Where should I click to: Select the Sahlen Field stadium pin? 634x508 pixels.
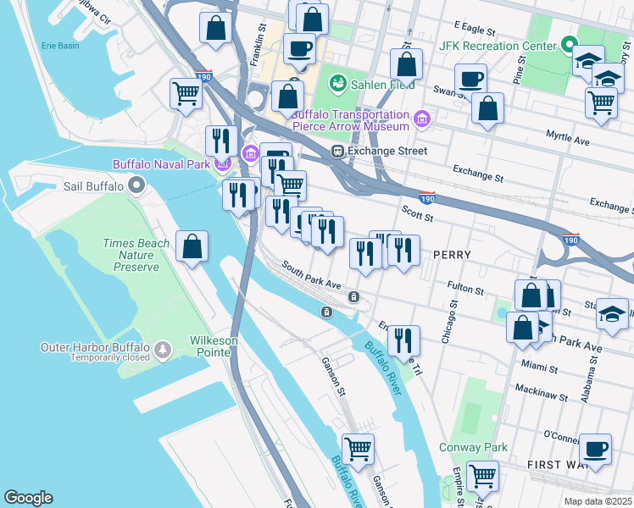click(x=337, y=84)
